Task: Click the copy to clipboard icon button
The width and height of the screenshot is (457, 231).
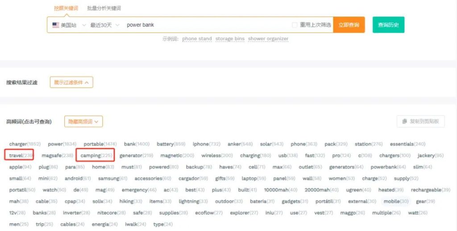Action: pos(404,121)
